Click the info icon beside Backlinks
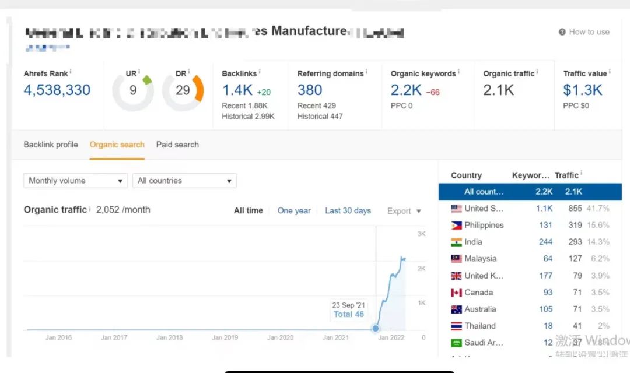 [260, 72]
